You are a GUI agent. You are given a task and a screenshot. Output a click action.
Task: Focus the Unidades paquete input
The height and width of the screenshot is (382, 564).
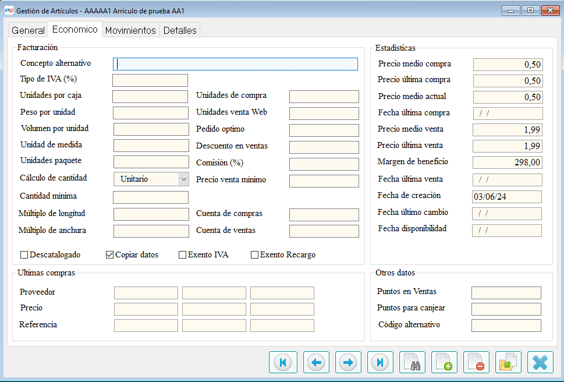(x=151, y=162)
